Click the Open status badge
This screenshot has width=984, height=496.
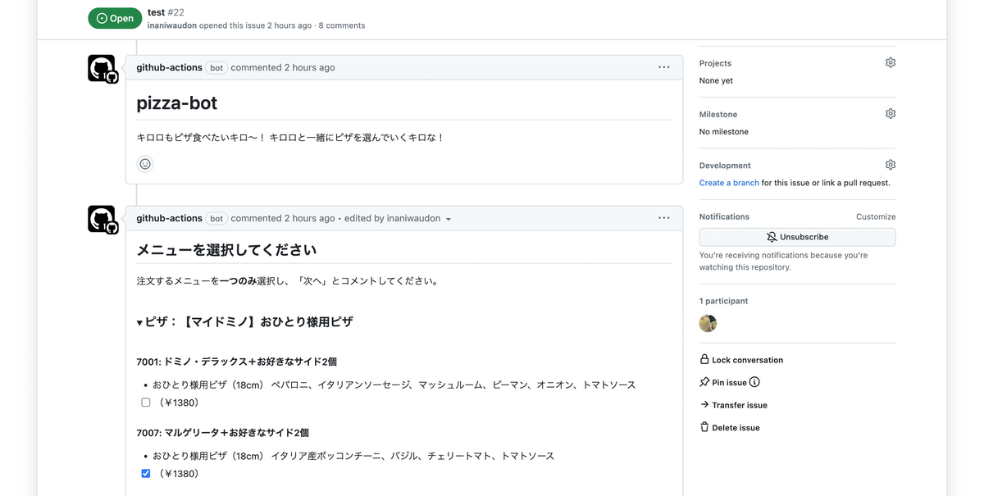(115, 18)
